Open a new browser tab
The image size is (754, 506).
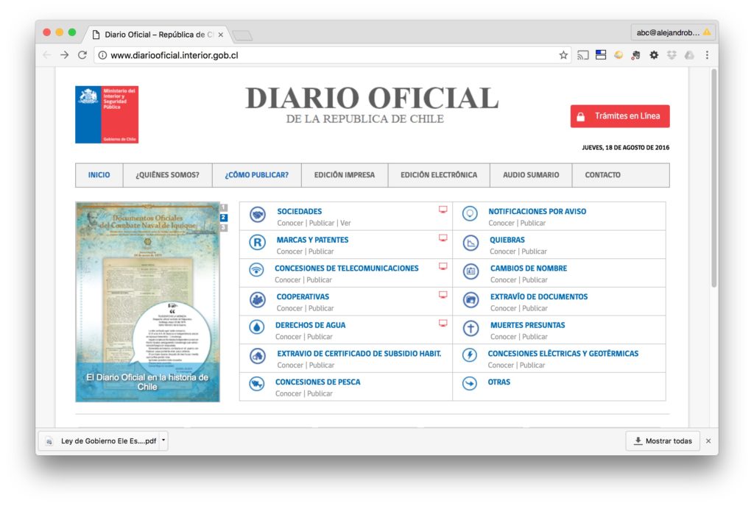click(242, 35)
